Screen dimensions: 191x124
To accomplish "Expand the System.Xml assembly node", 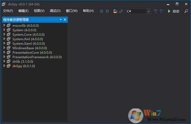I will click(4, 39).
